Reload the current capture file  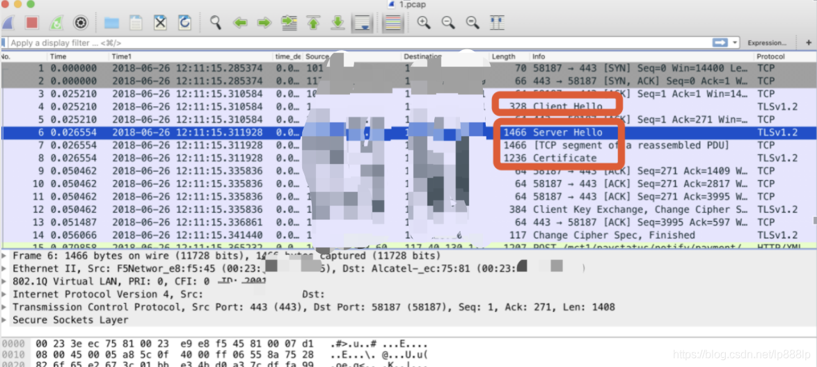184,23
